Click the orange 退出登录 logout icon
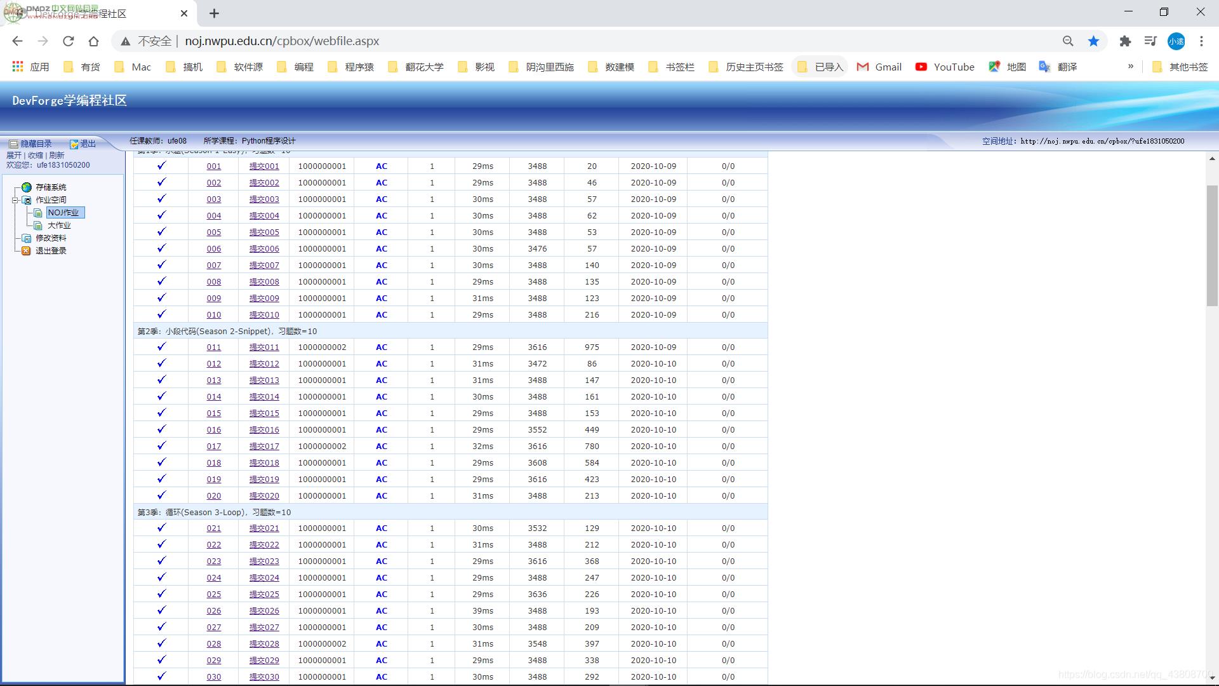 [x=27, y=251]
